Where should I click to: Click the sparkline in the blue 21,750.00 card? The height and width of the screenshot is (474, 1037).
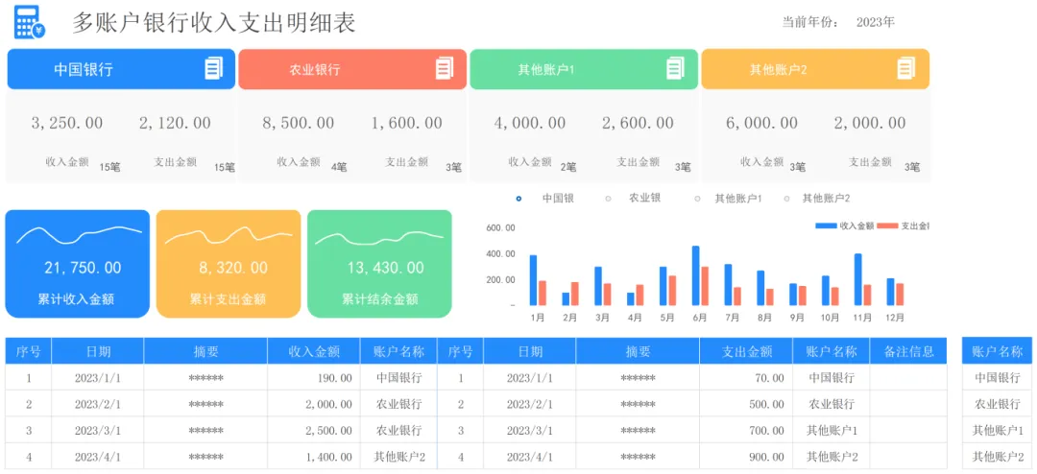pyautogui.click(x=79, y=235)
